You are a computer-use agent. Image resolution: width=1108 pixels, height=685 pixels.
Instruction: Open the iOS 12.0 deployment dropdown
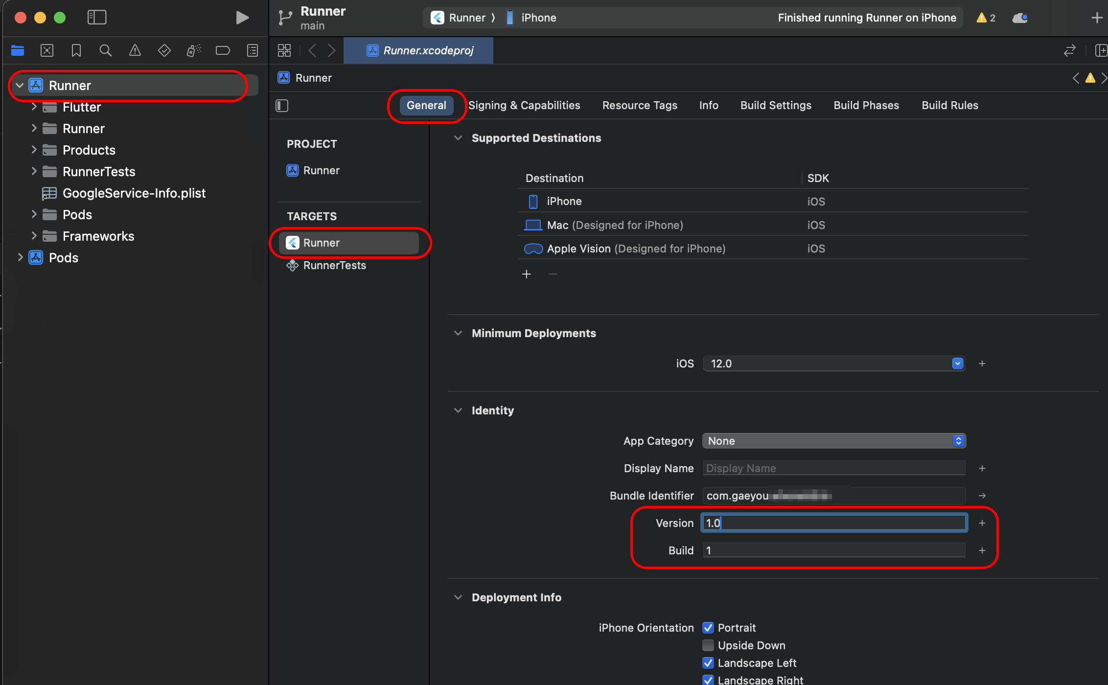click(957, 364)
